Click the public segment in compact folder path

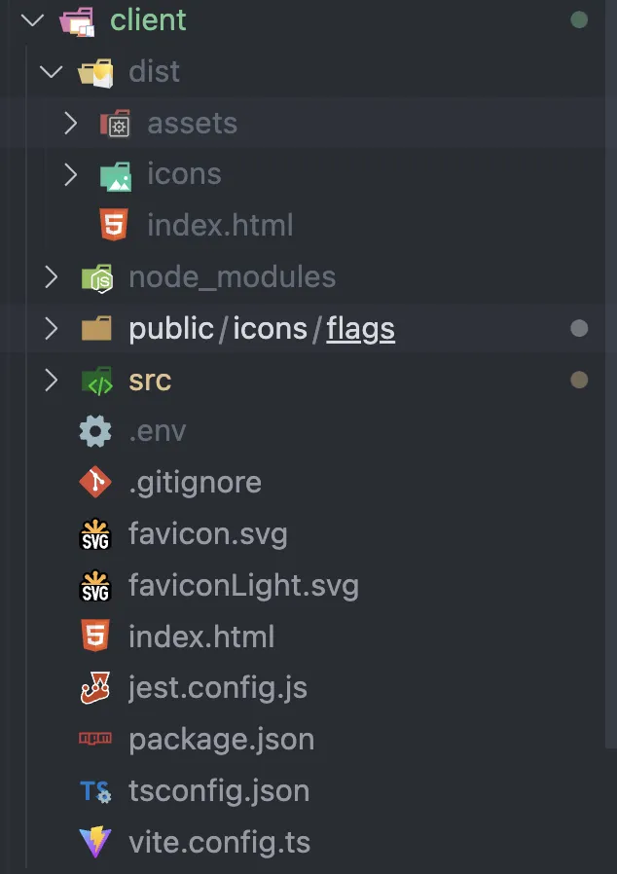coord(170,329)
